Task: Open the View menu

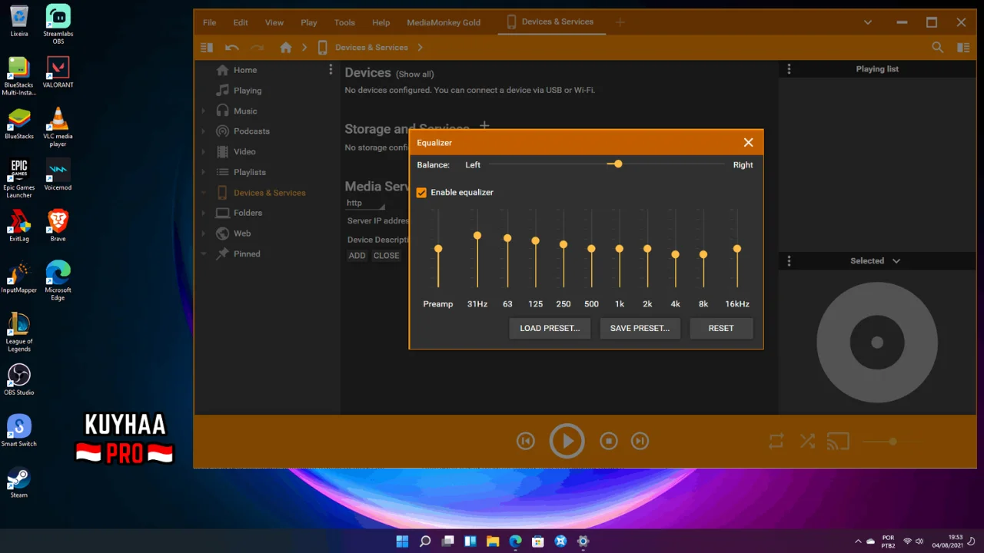Action: (274, 22)
